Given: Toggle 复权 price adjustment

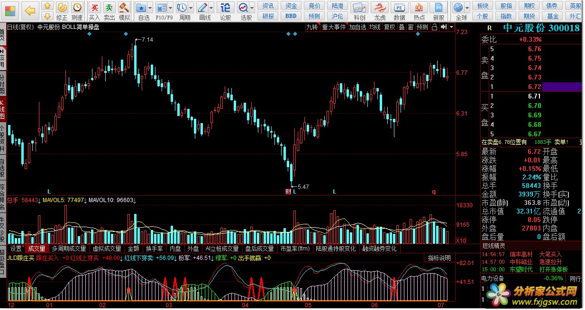Looking at the screenshot, I should pyautogui.click(x=390, y=27).
